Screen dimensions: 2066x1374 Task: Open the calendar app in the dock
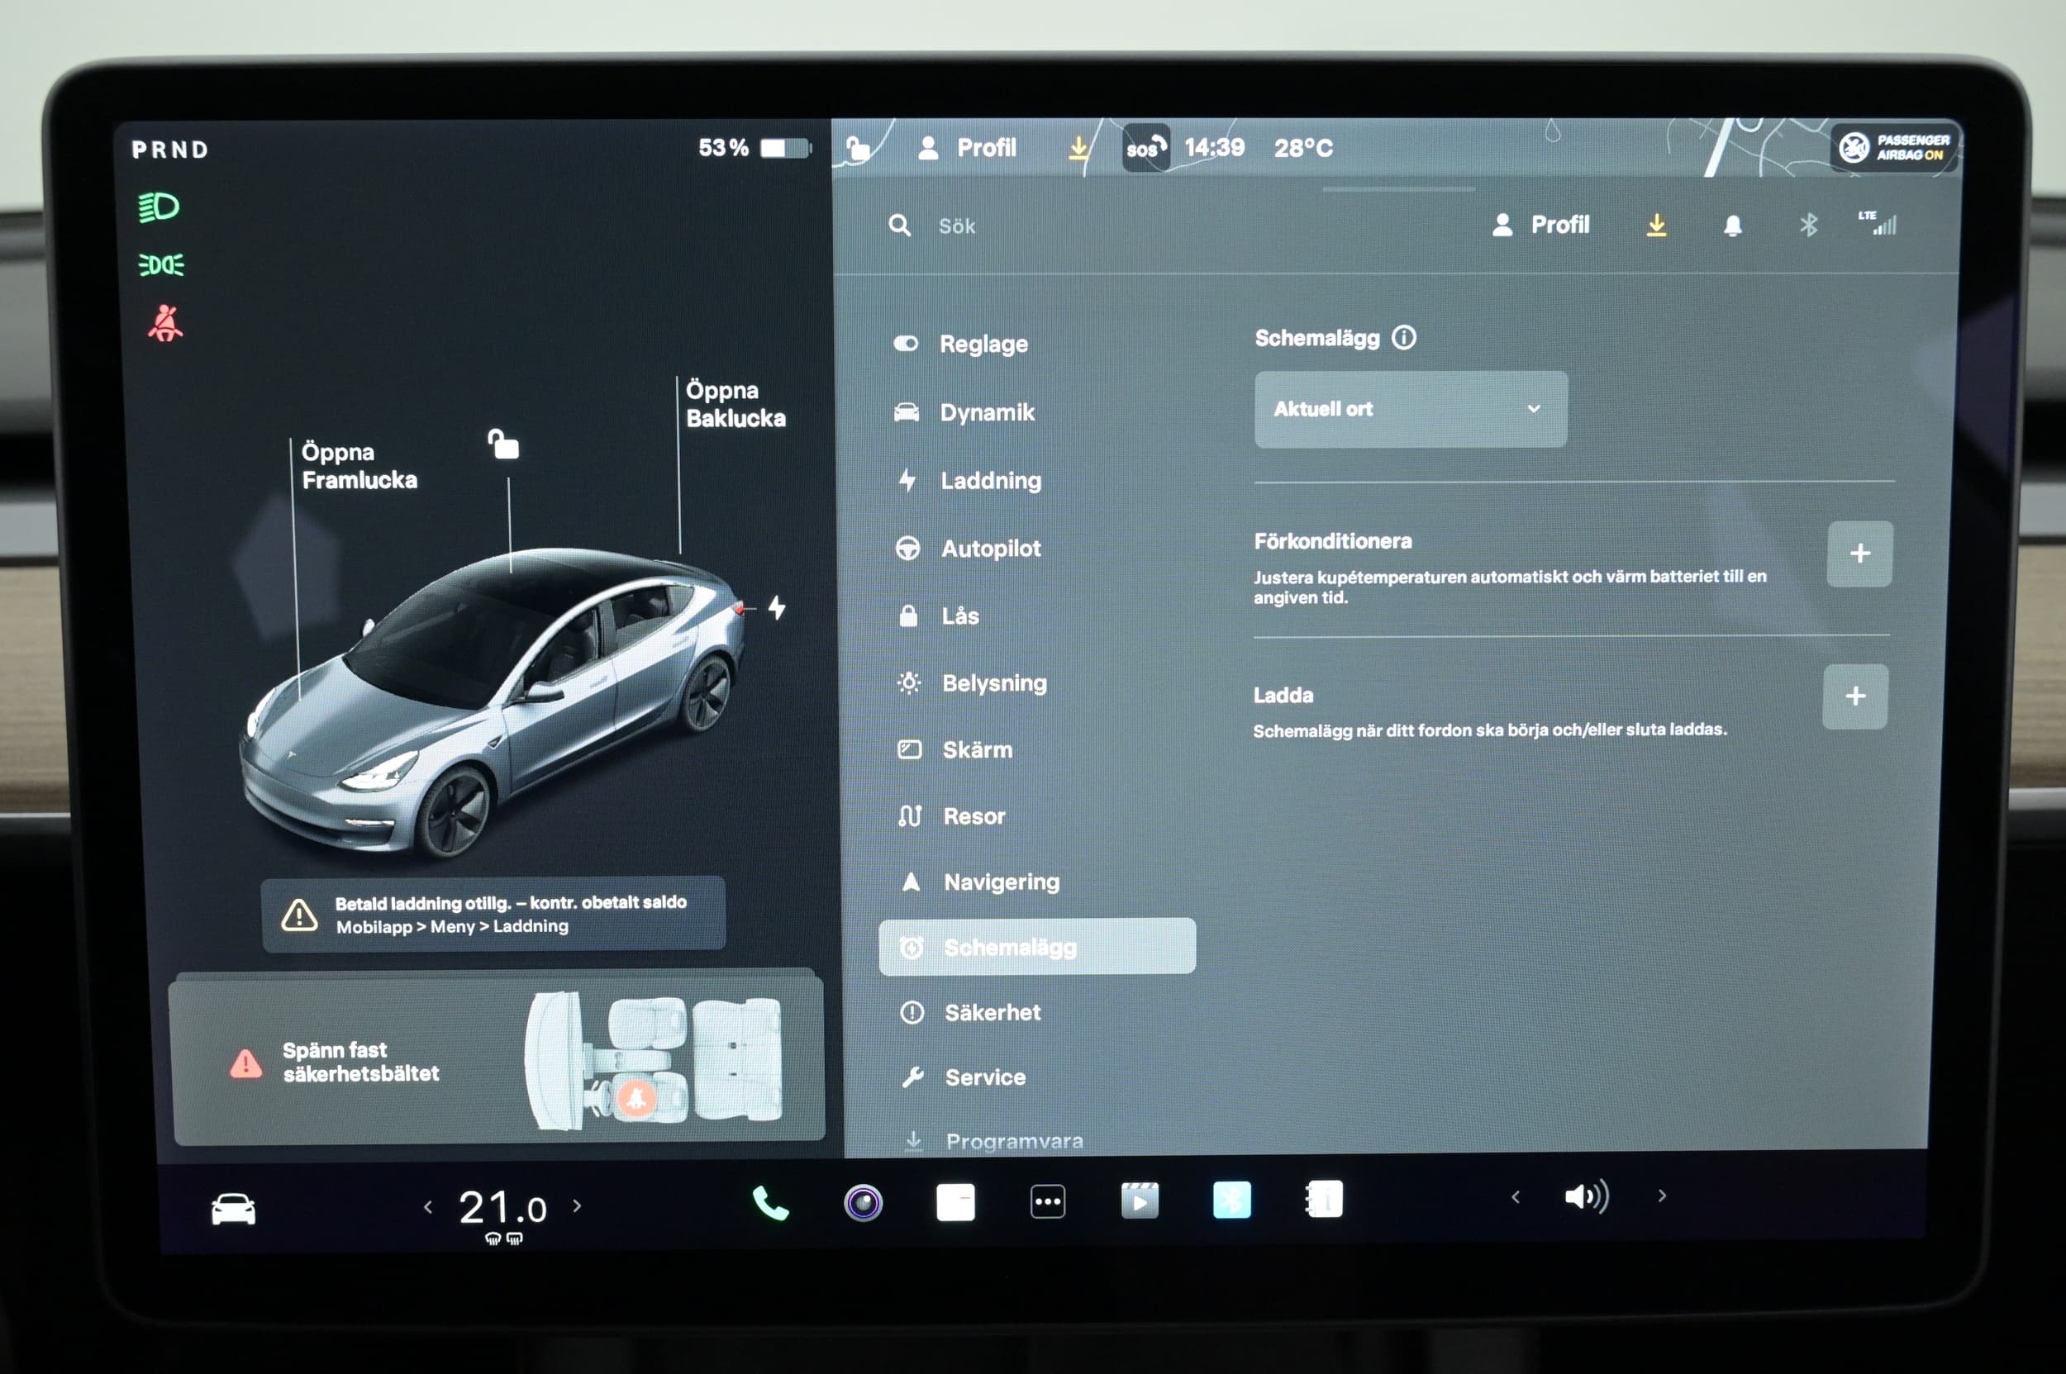click(x=955, y=1201)
